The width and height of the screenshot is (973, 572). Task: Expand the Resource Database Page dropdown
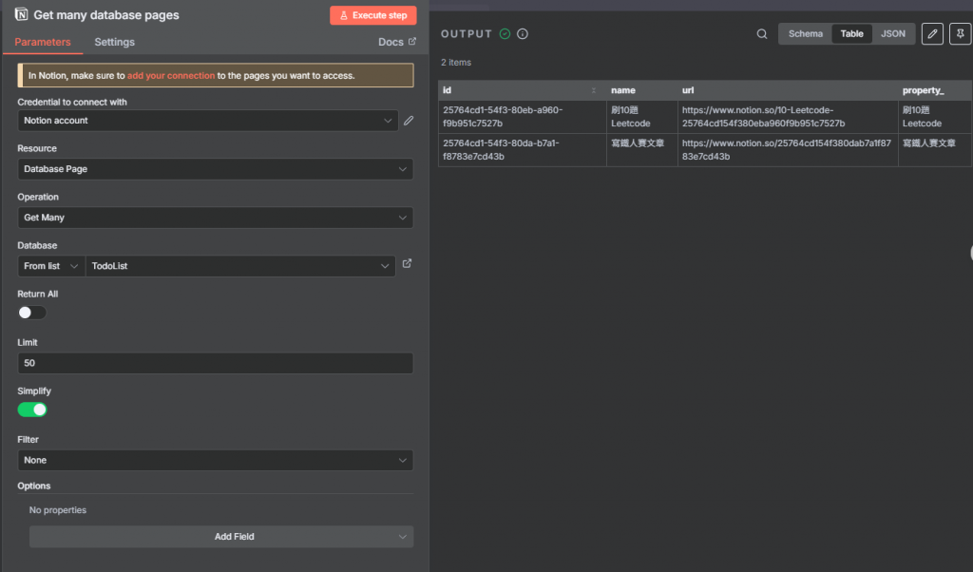point(216,169)
